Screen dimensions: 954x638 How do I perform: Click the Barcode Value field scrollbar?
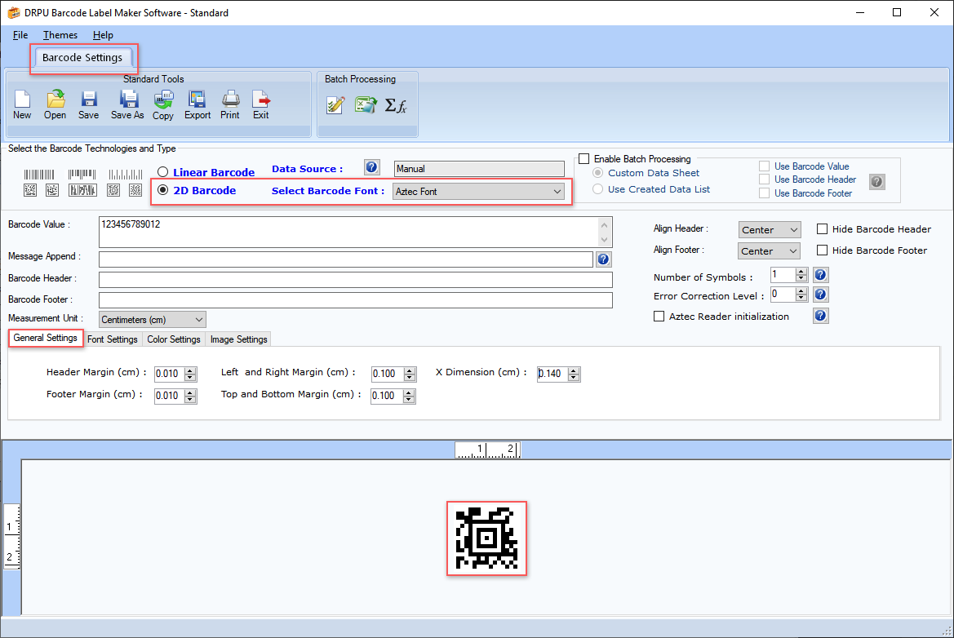coord(604,233)
